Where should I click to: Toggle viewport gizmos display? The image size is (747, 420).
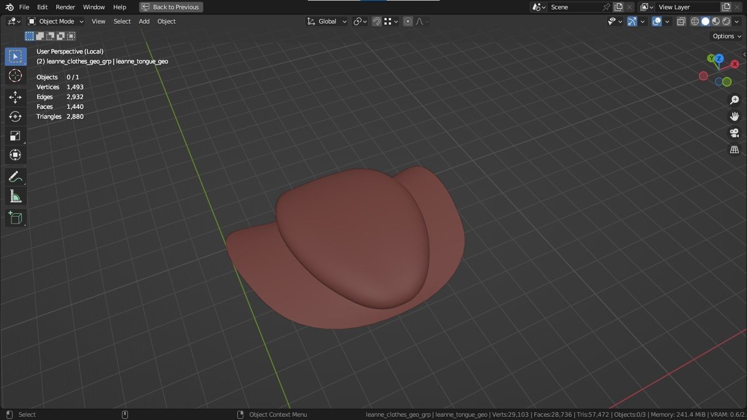632,21
